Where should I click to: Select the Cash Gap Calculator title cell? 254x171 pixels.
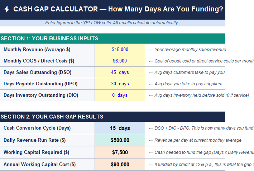[118, 9]
